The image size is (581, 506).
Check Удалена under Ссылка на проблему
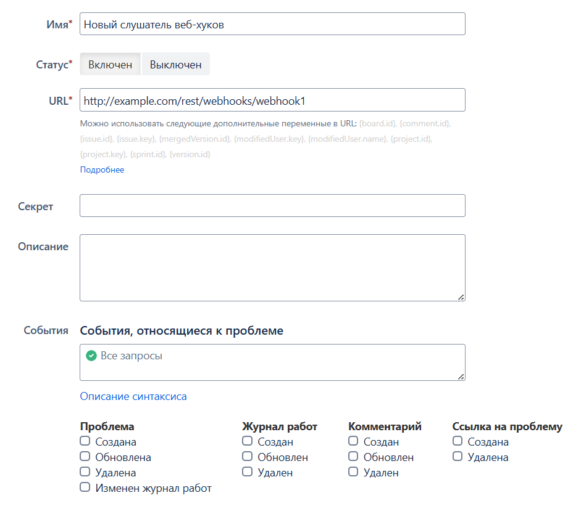tap(458, 457)
